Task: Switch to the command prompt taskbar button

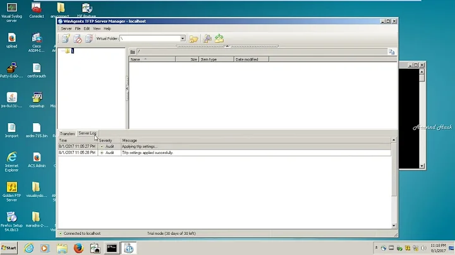Action: point(112,248)
